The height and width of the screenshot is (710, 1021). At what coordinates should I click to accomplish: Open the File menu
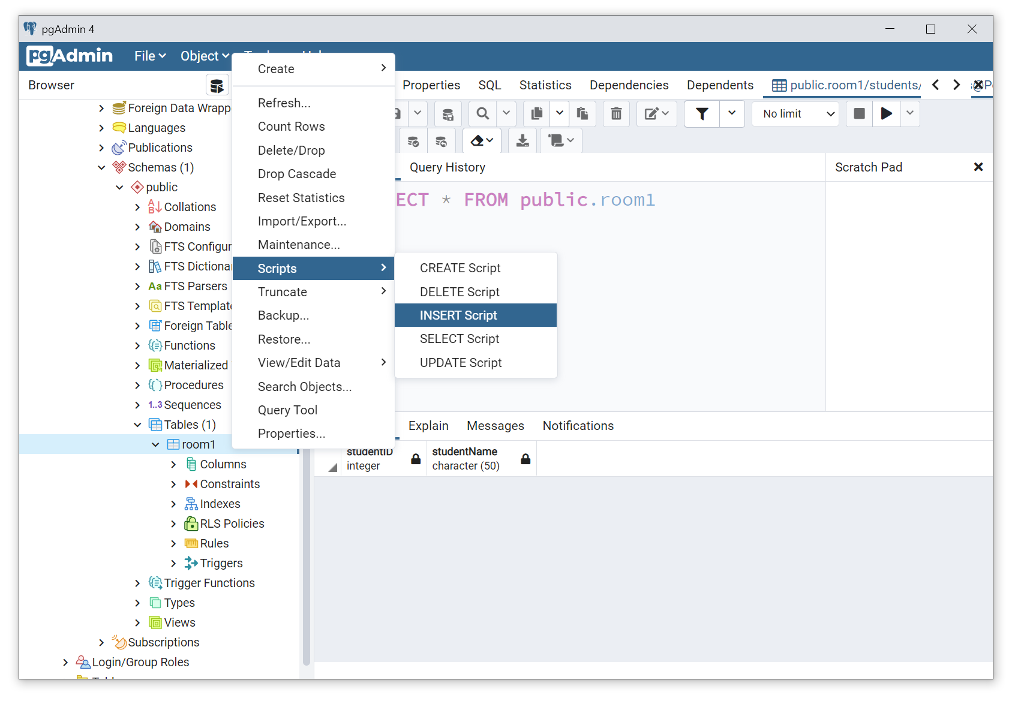[x=150, y=56]
